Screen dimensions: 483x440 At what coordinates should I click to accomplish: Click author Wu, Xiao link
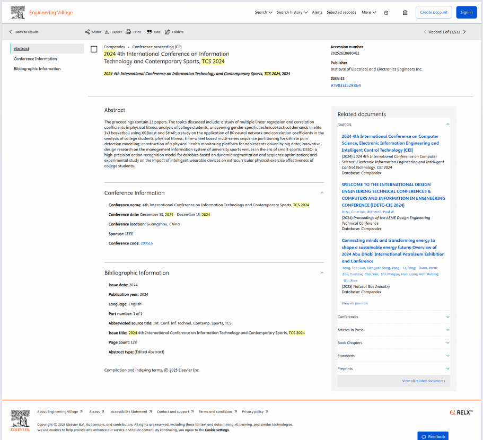pyautogui.click(x=350, y=280)
